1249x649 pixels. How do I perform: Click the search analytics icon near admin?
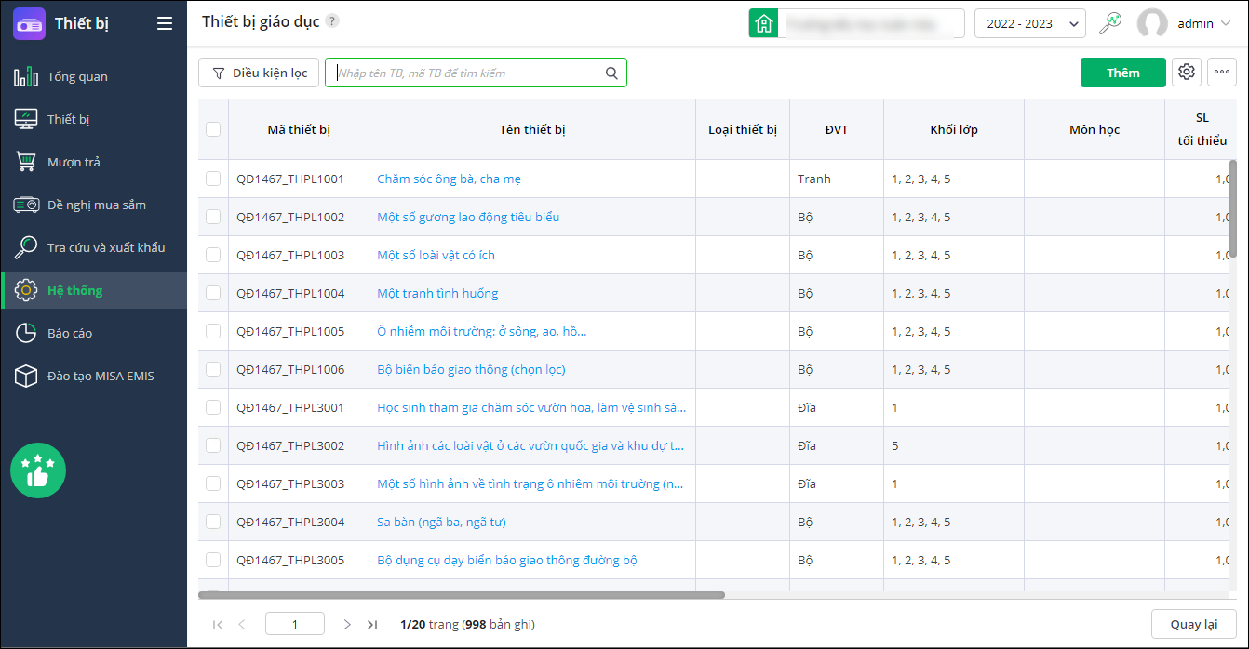1110,23
